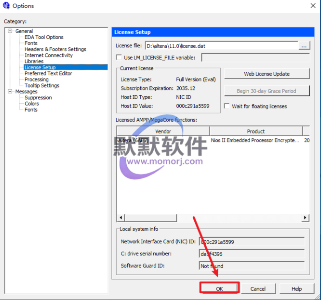Open Tooltip Settings category
The height and width of the screenshot is (300, 321).
(42, 86)
